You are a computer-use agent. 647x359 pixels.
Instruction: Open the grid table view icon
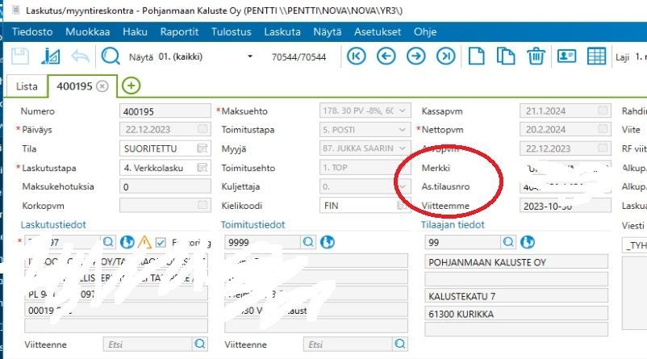pyautogui.click(x=597, y=56)
